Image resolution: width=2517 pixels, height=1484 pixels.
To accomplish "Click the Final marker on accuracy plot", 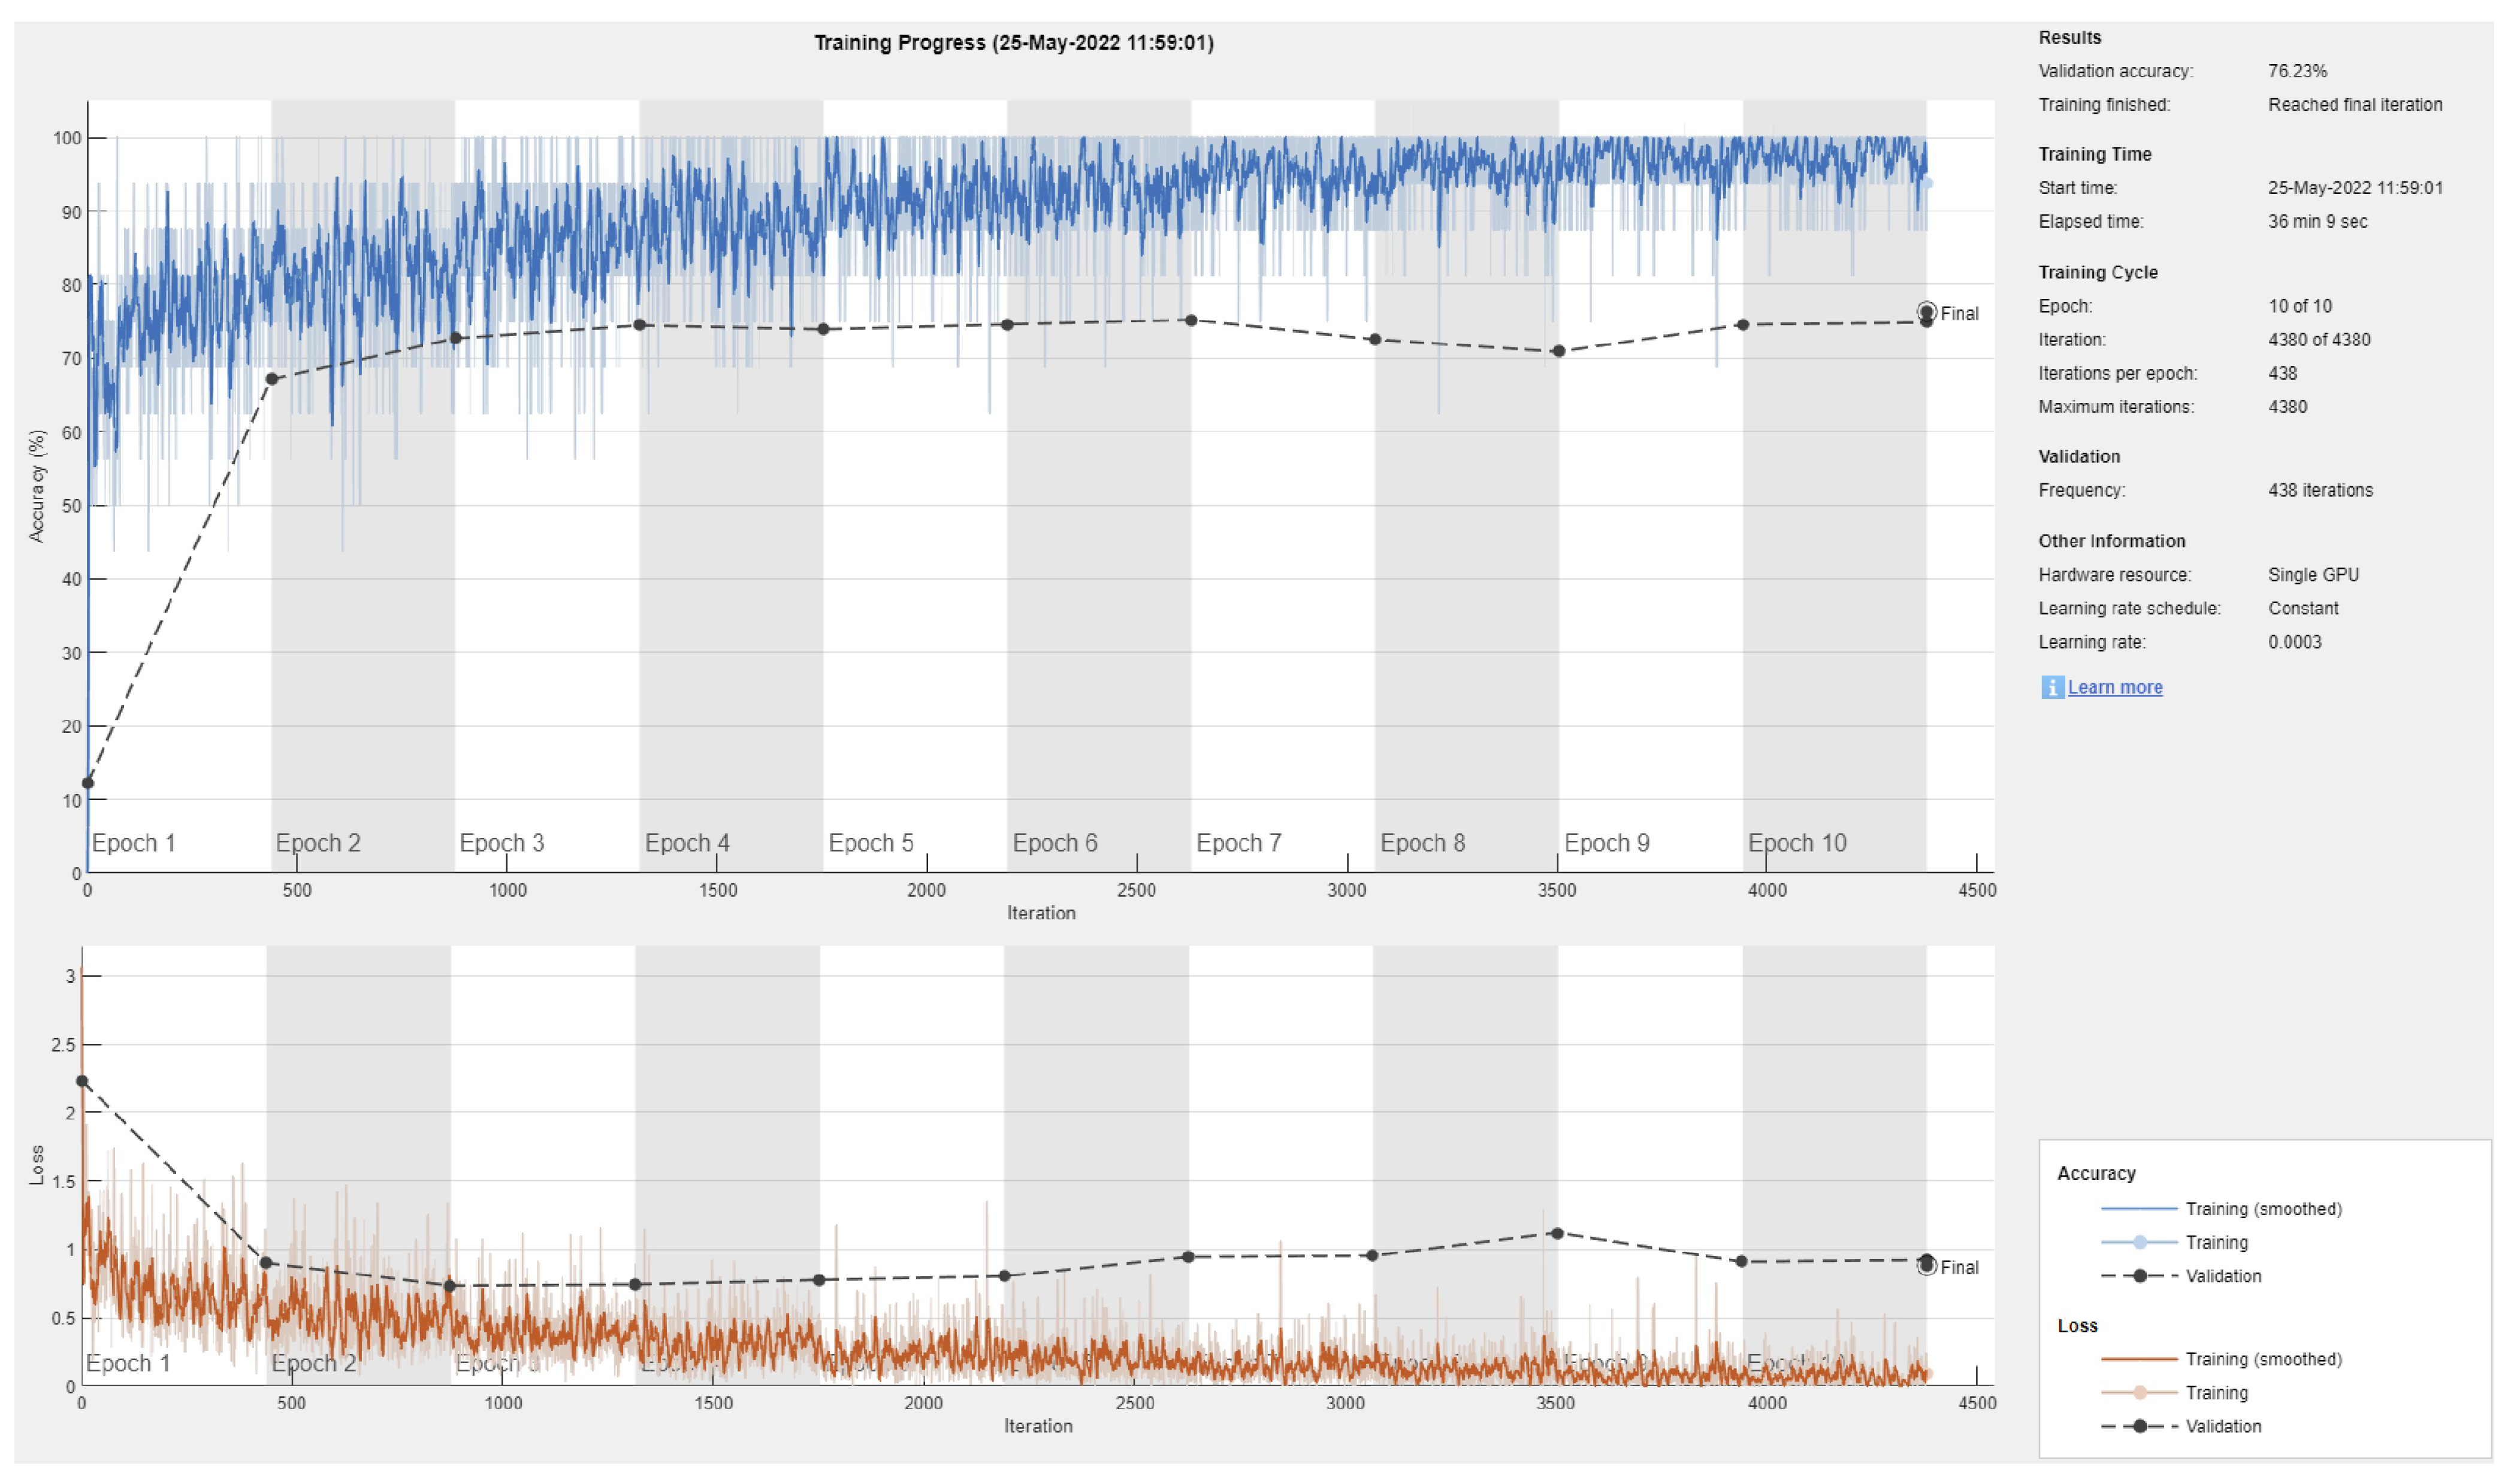I will point(1926,312).
